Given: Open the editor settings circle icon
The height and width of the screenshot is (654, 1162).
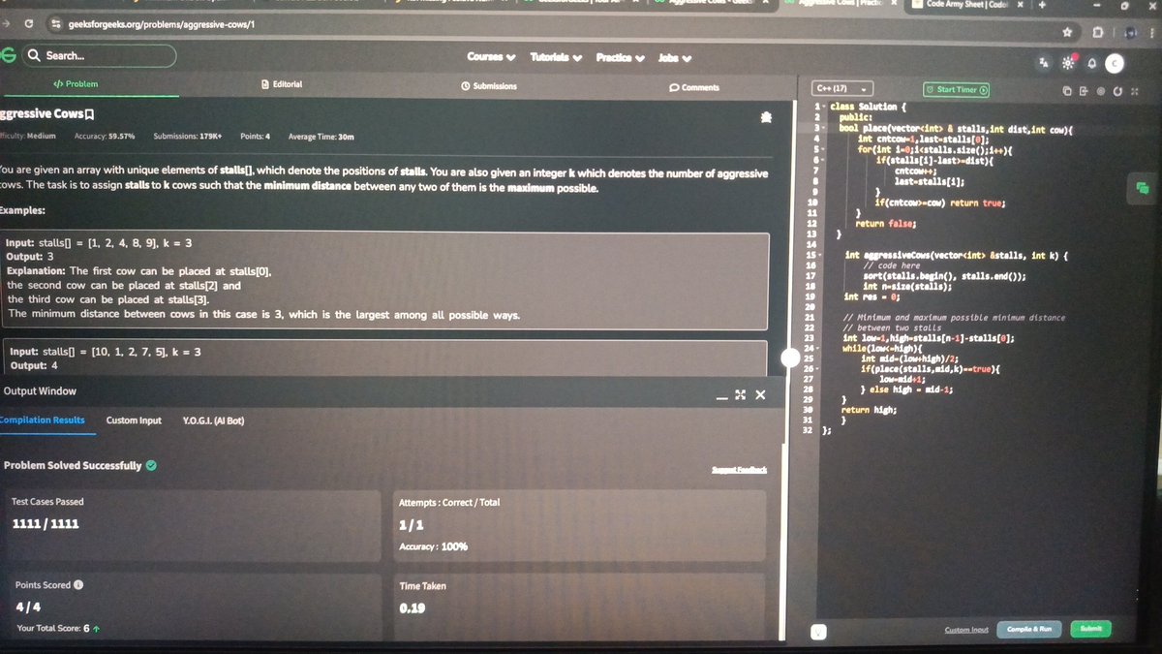Looking at the screenshot, I should click(x=1100, y=91).
